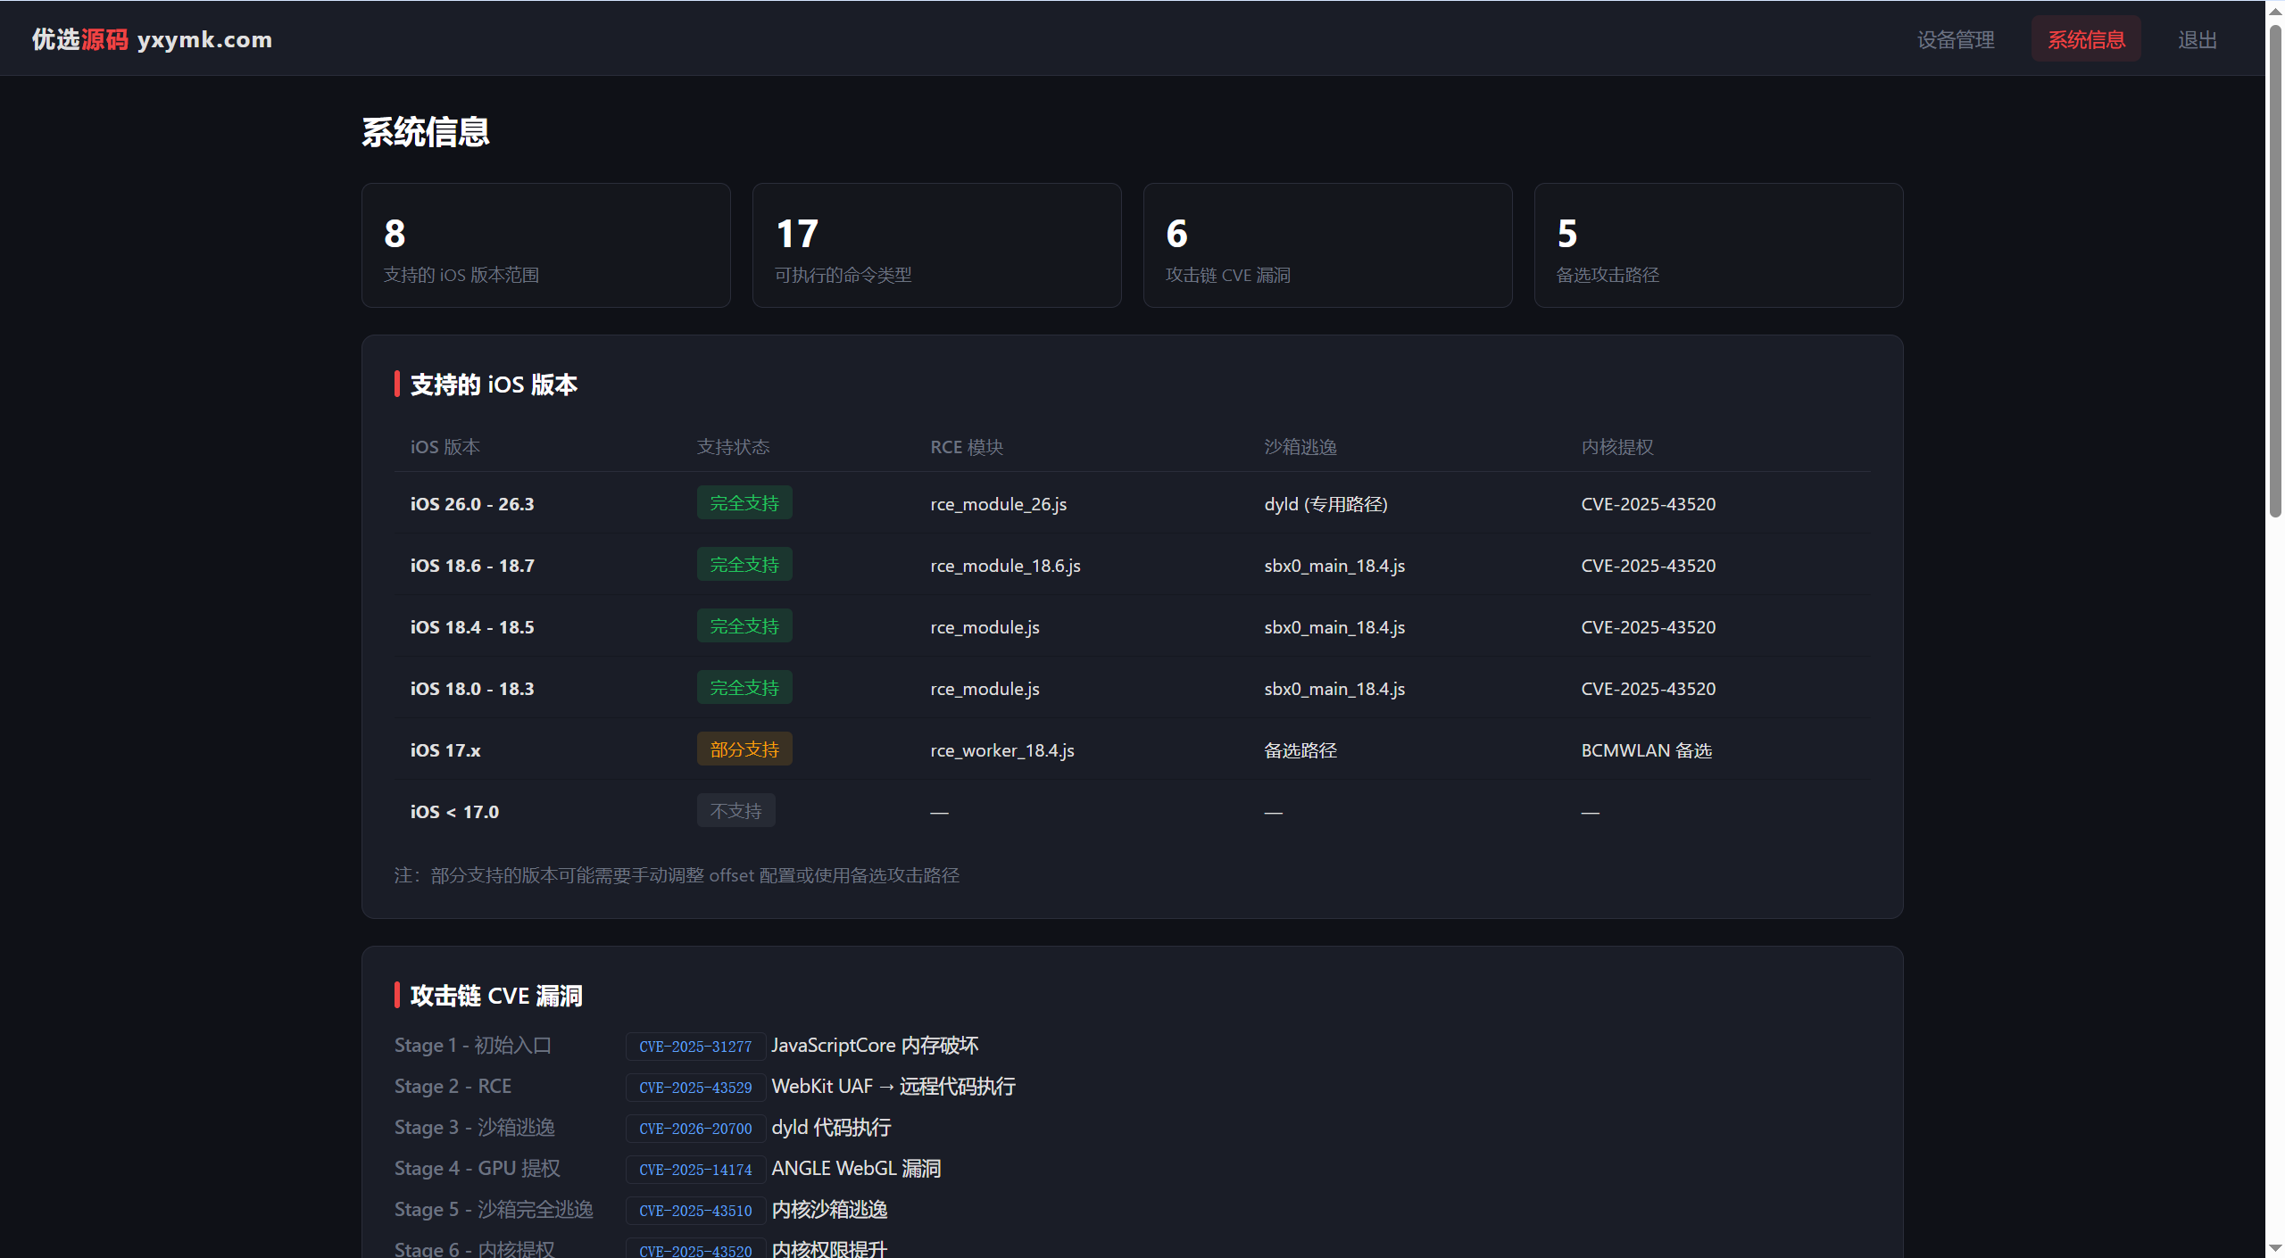Image resolution: width=2285 pixels, height=1258 pixels.
Task: Select the iOS 17.x row label
Action: point(445,750)
